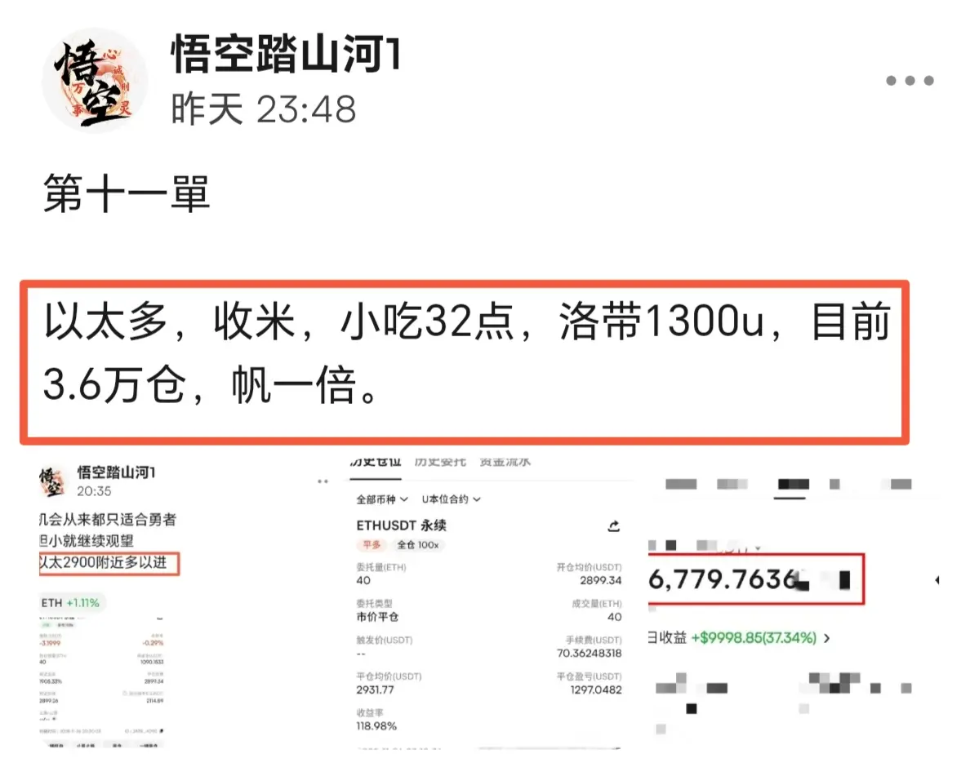Viewport: 979px width, 776px height.
Task: Click the 118.98% return rate value
Action: pos(376,726)
